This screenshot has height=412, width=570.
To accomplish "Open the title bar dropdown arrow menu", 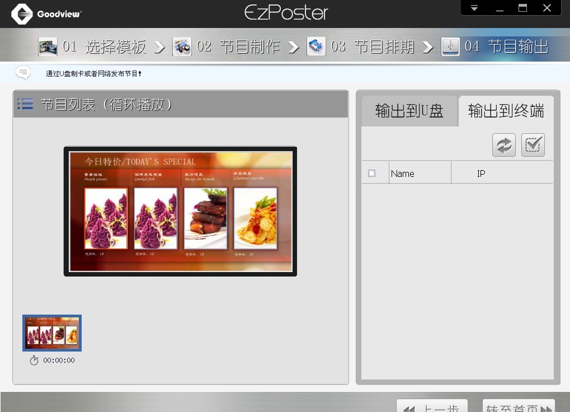I will (474, 8).
